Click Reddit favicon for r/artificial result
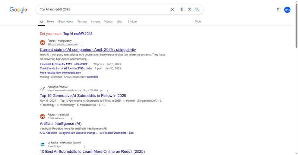Screen dimensions: 298x155 (42, 116)
